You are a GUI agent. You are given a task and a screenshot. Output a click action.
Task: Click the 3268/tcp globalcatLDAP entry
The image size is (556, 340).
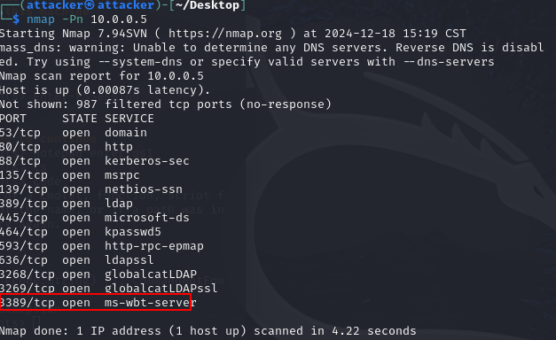98,274
